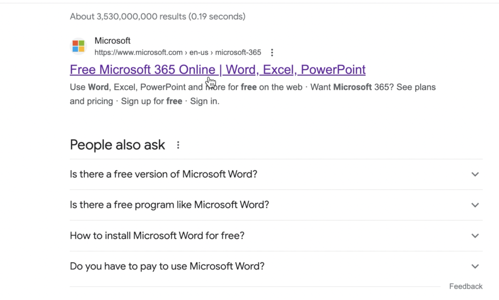This screenshot has width=499, height=300.
Task: Expand 'Do you have to pay to use Microsoft Word?'
Action: click(474, 266)
